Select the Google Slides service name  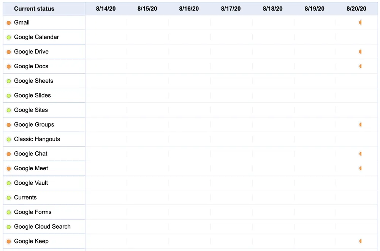click(32, 96)
